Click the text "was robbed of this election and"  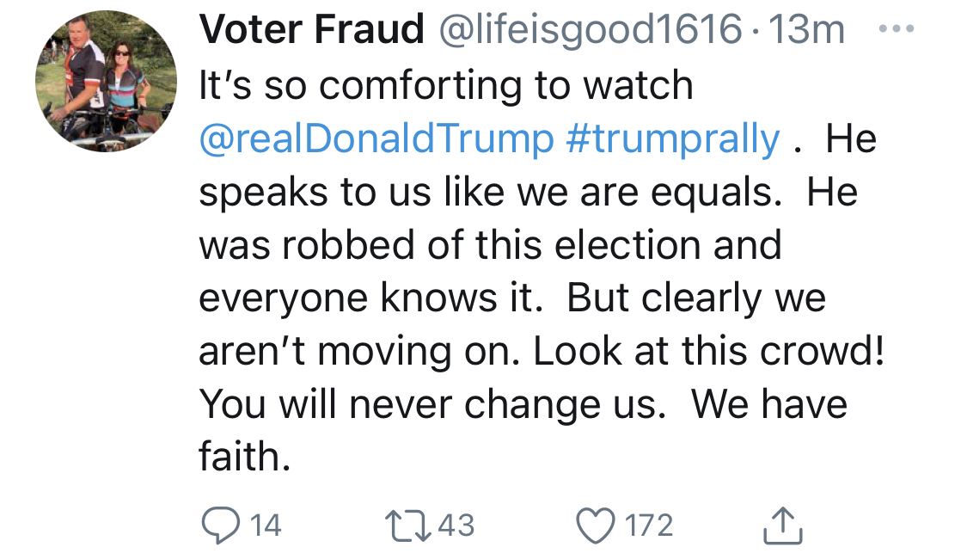(x=490, y=245)
